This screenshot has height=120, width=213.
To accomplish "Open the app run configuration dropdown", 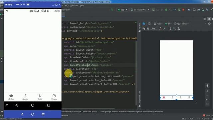I will pos(122,10).
